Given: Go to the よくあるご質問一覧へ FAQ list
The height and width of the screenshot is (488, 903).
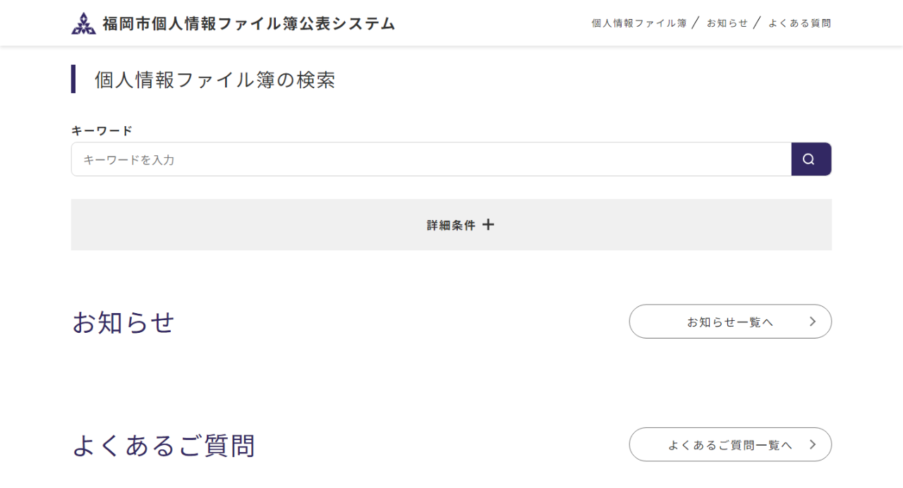Looking at the screenshot, I should point(730,444).
